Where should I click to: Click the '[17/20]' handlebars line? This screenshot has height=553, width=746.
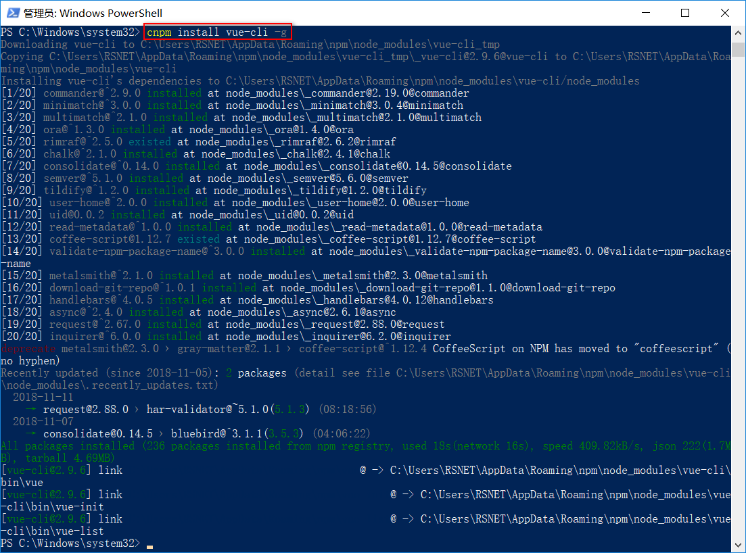pos(248,300)
